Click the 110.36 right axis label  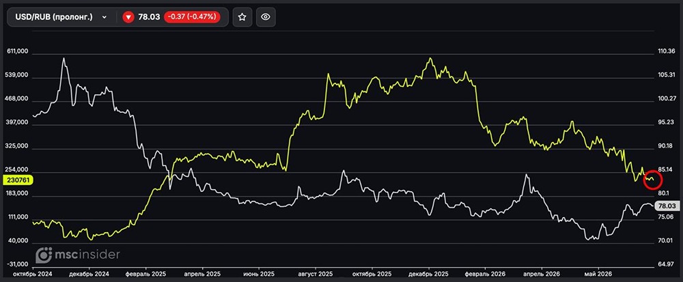(666, 51)
